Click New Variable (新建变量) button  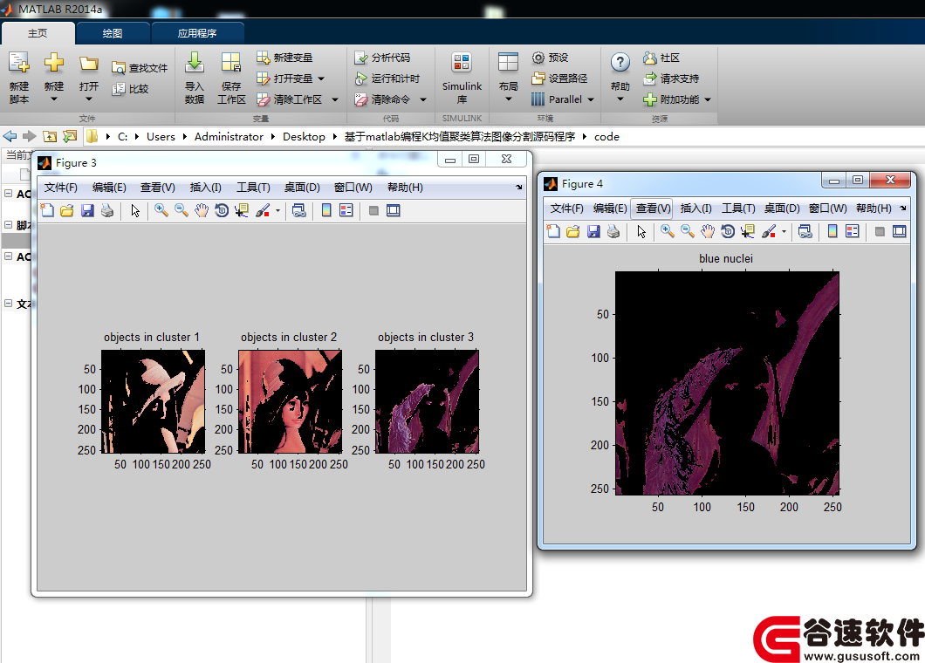click(284, 58)
